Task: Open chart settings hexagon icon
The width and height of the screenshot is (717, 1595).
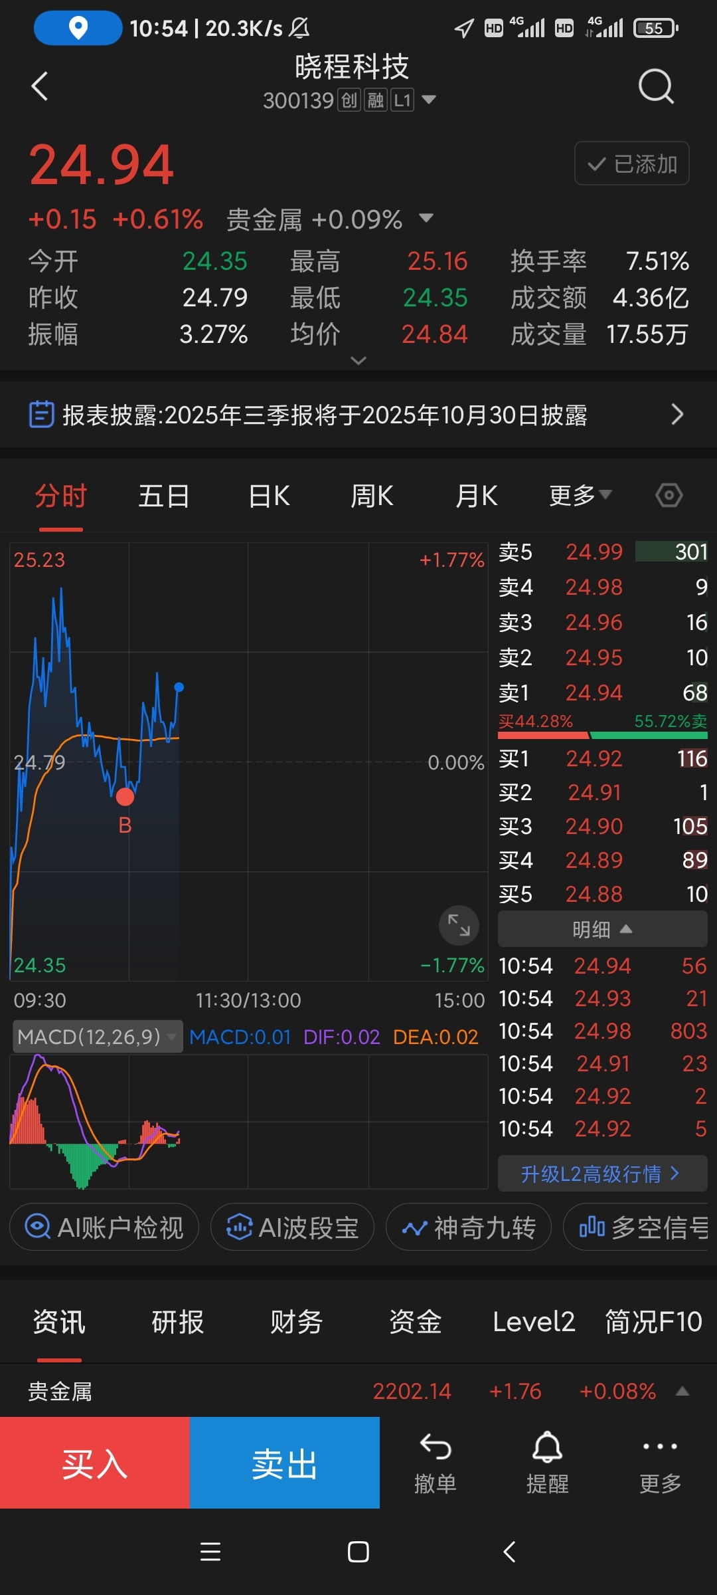Action: click(669, 495)
